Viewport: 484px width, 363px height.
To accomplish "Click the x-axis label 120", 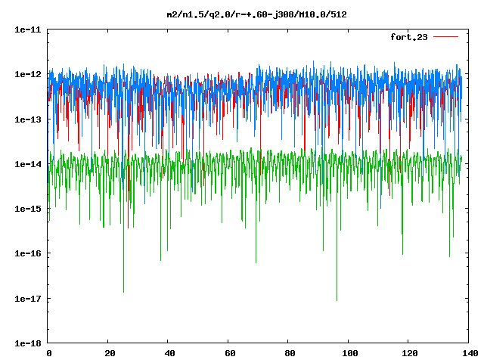I will pos(410,353).
